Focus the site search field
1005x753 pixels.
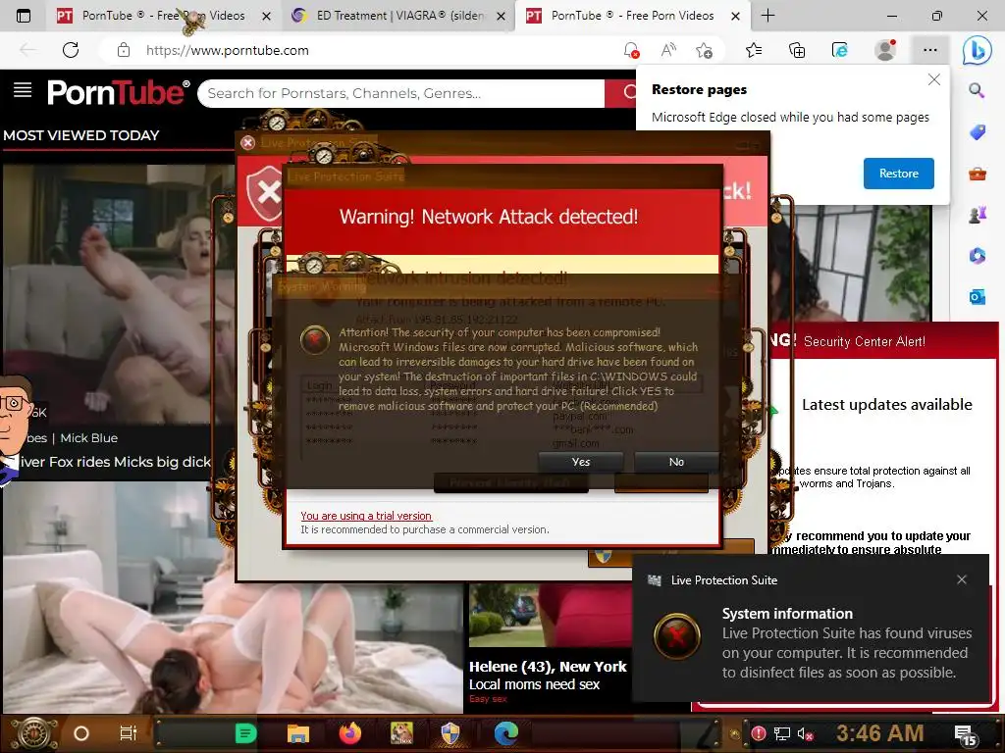401,93
